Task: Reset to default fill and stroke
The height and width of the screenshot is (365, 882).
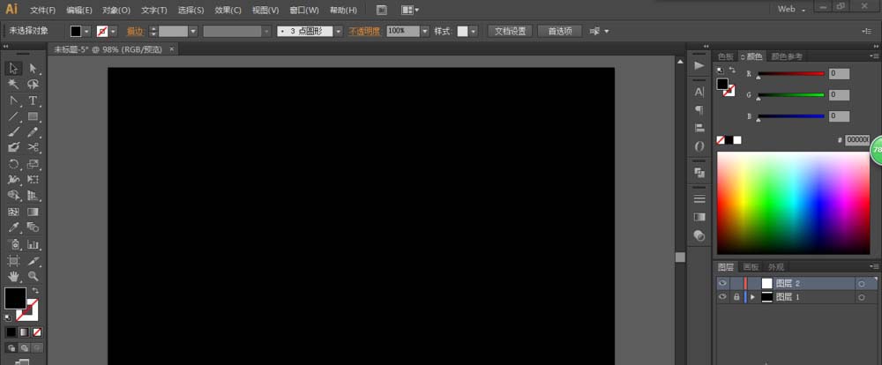Action: pos(8,318)
